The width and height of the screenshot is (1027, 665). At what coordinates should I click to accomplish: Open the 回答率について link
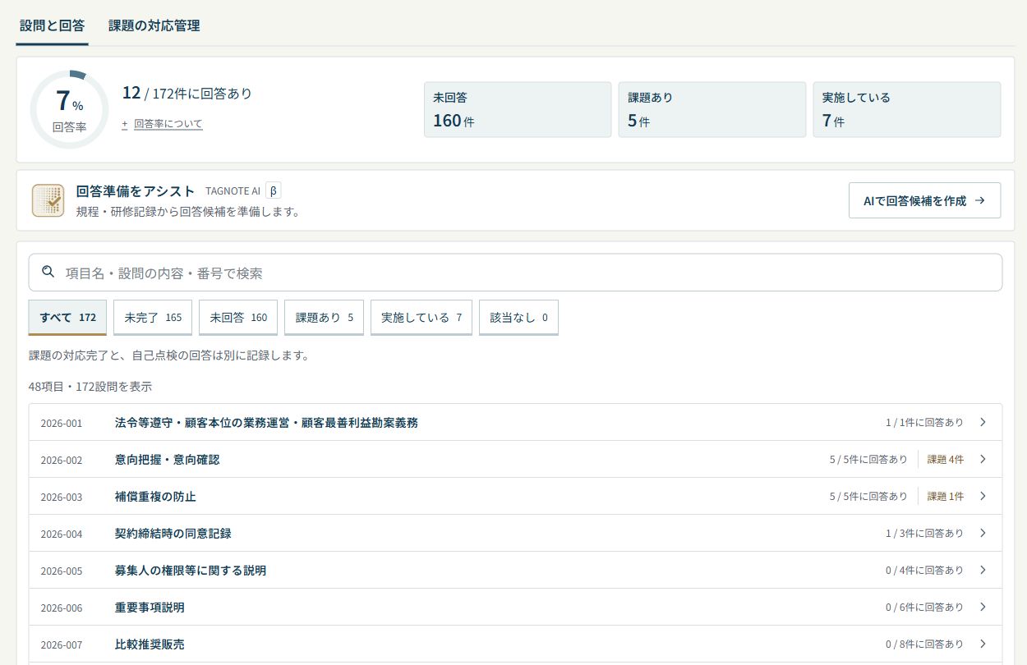(x=168, y=124)
